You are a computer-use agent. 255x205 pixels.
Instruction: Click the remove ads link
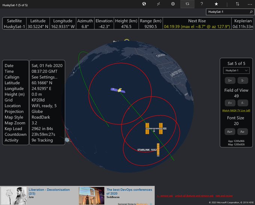[x=165, y=196]
